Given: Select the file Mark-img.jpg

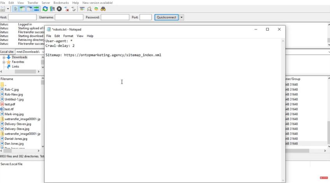Looking at the screenshot, I should pyautogui.click(x=14, y=114).
